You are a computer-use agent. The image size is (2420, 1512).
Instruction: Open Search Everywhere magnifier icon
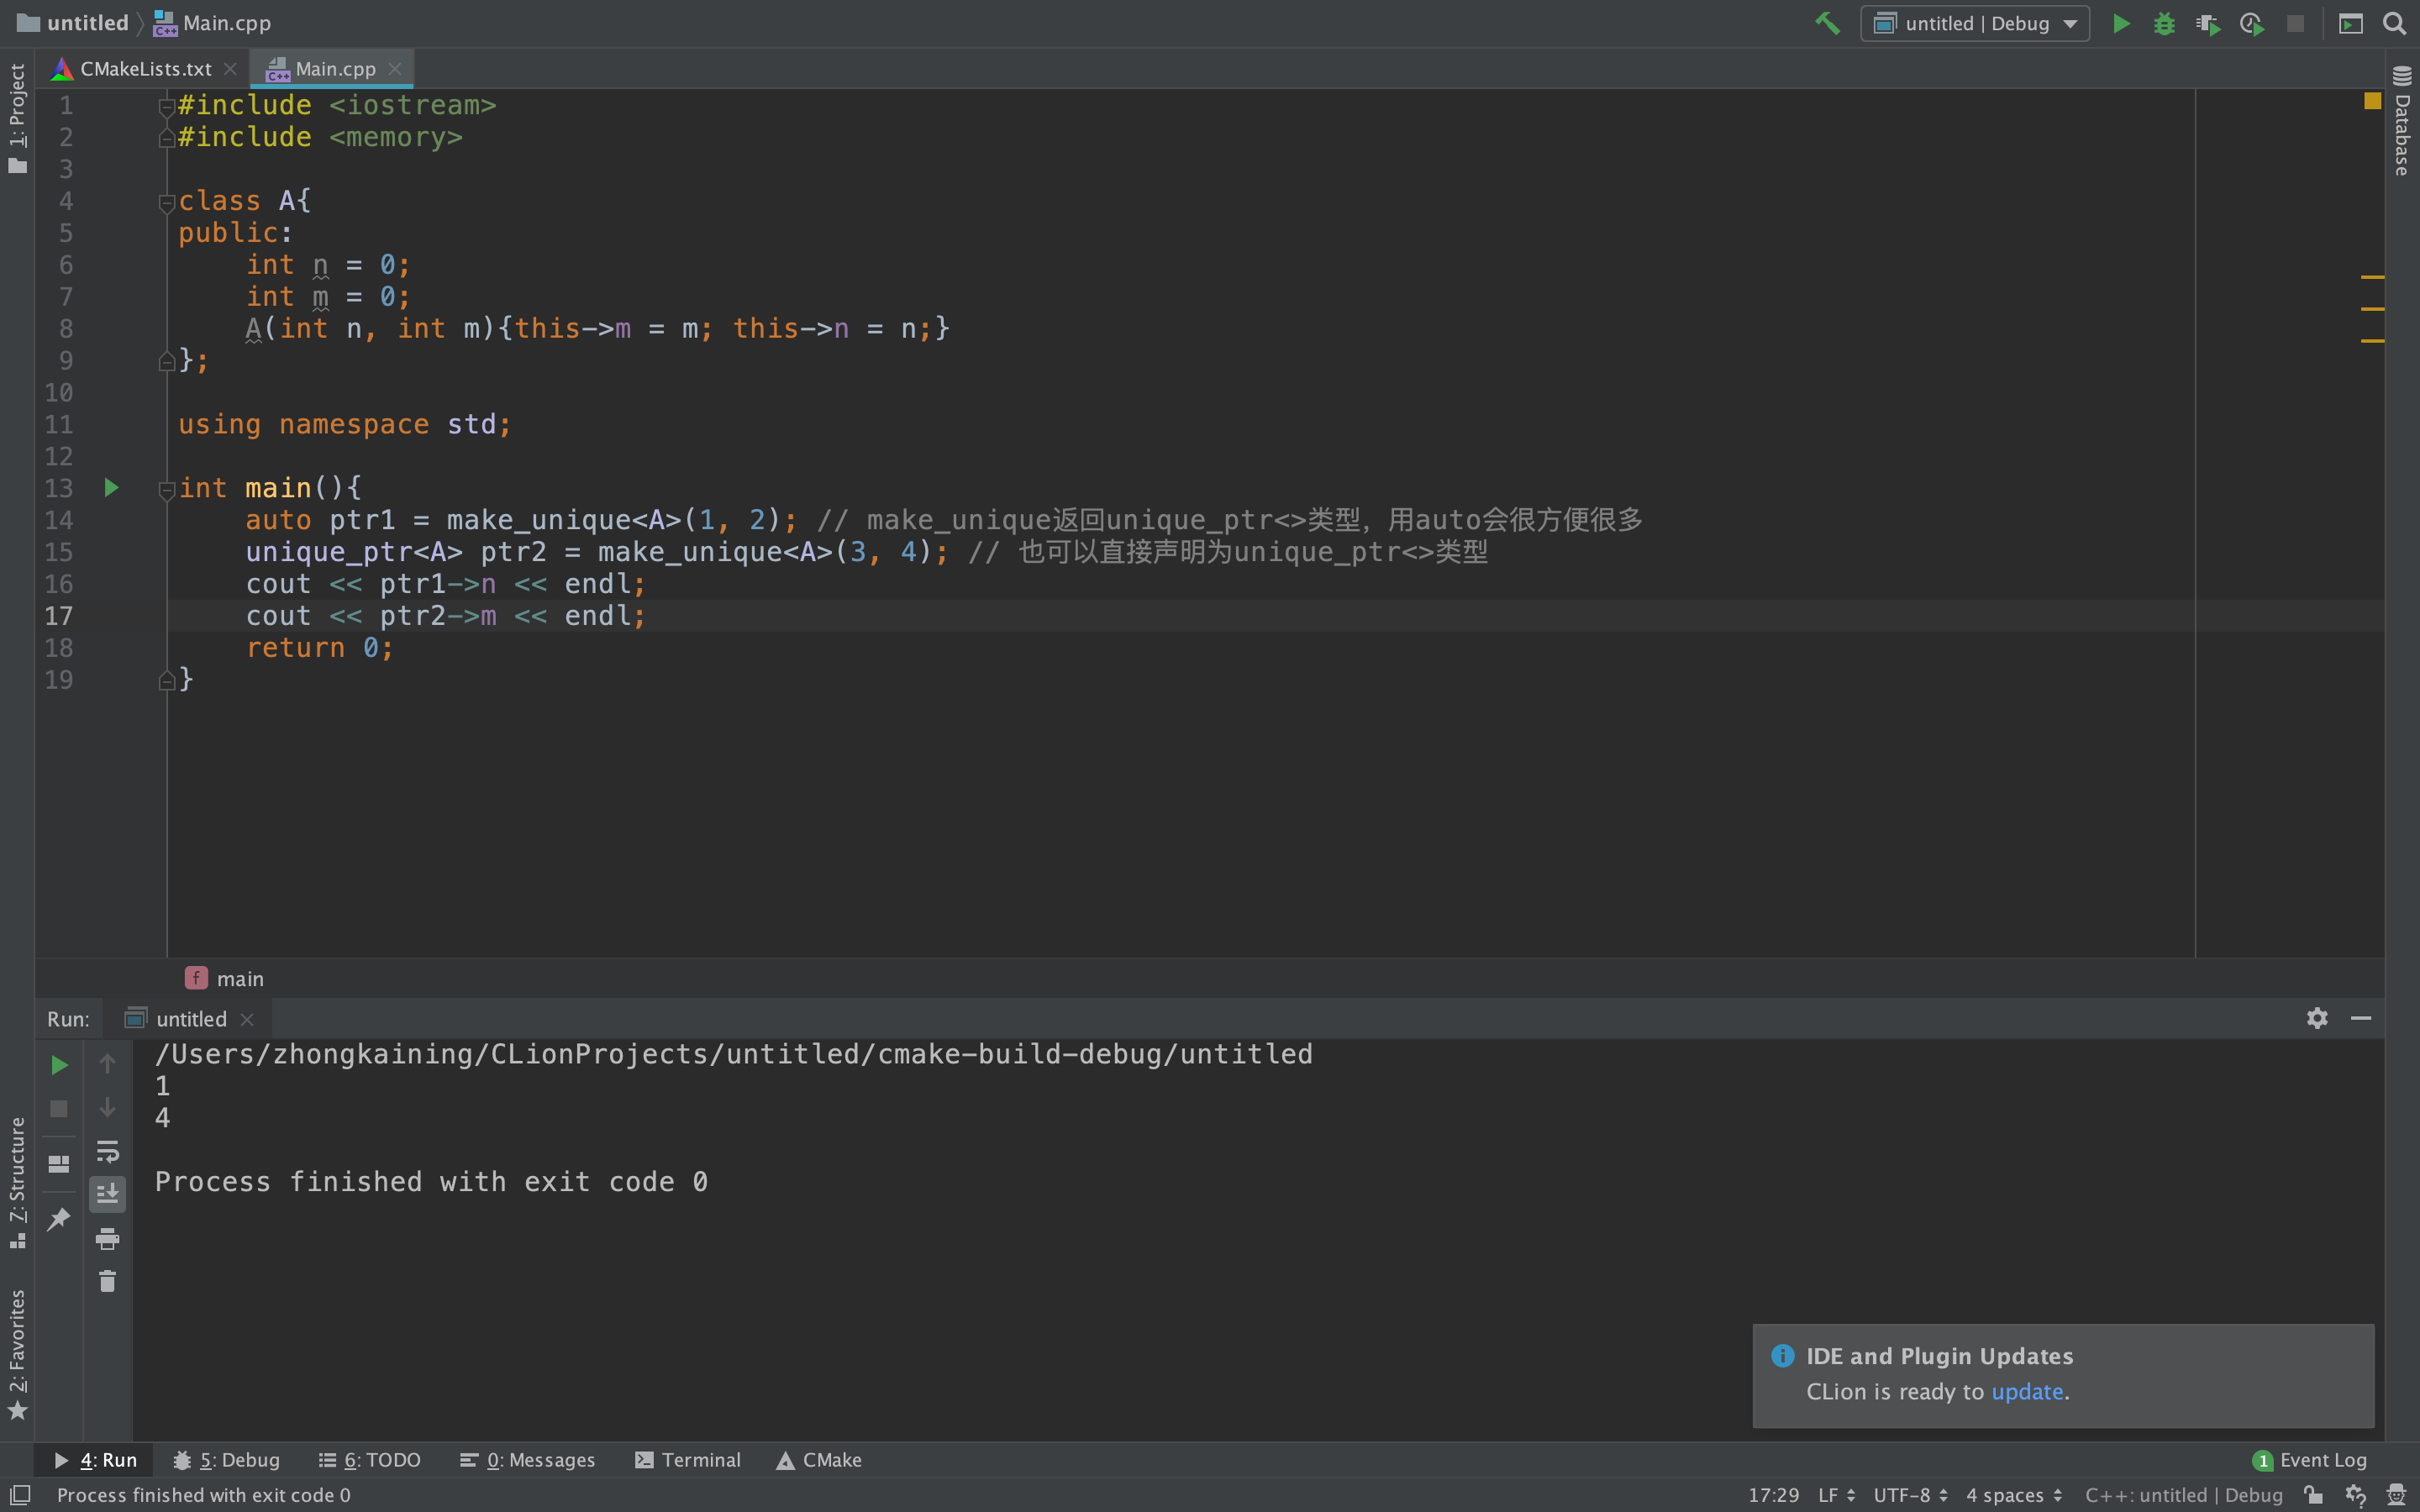pos(2395,23)
